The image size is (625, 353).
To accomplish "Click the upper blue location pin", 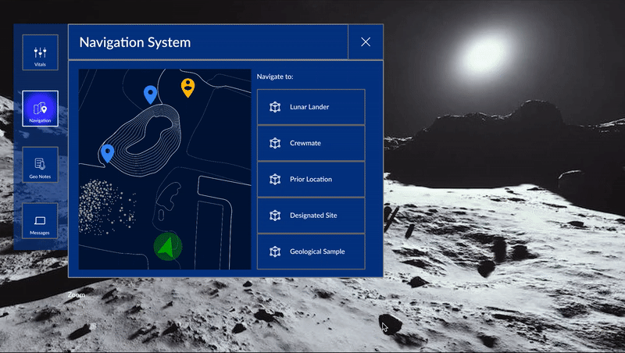I will point(150,94).
